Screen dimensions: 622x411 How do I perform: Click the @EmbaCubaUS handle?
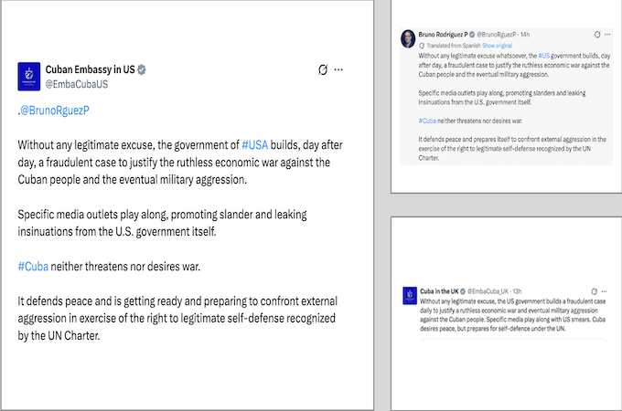77,84
